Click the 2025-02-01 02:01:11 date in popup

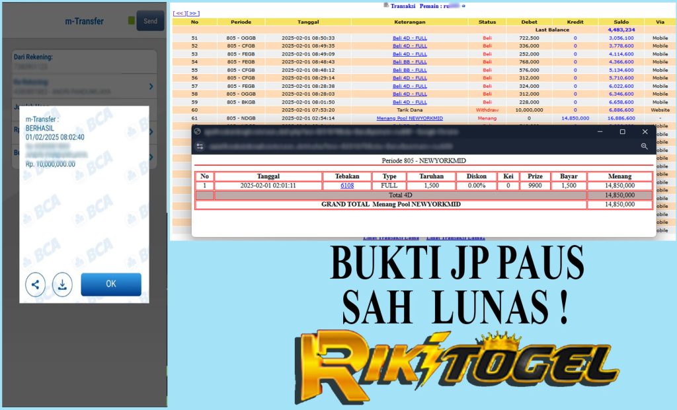pos(268,186)
